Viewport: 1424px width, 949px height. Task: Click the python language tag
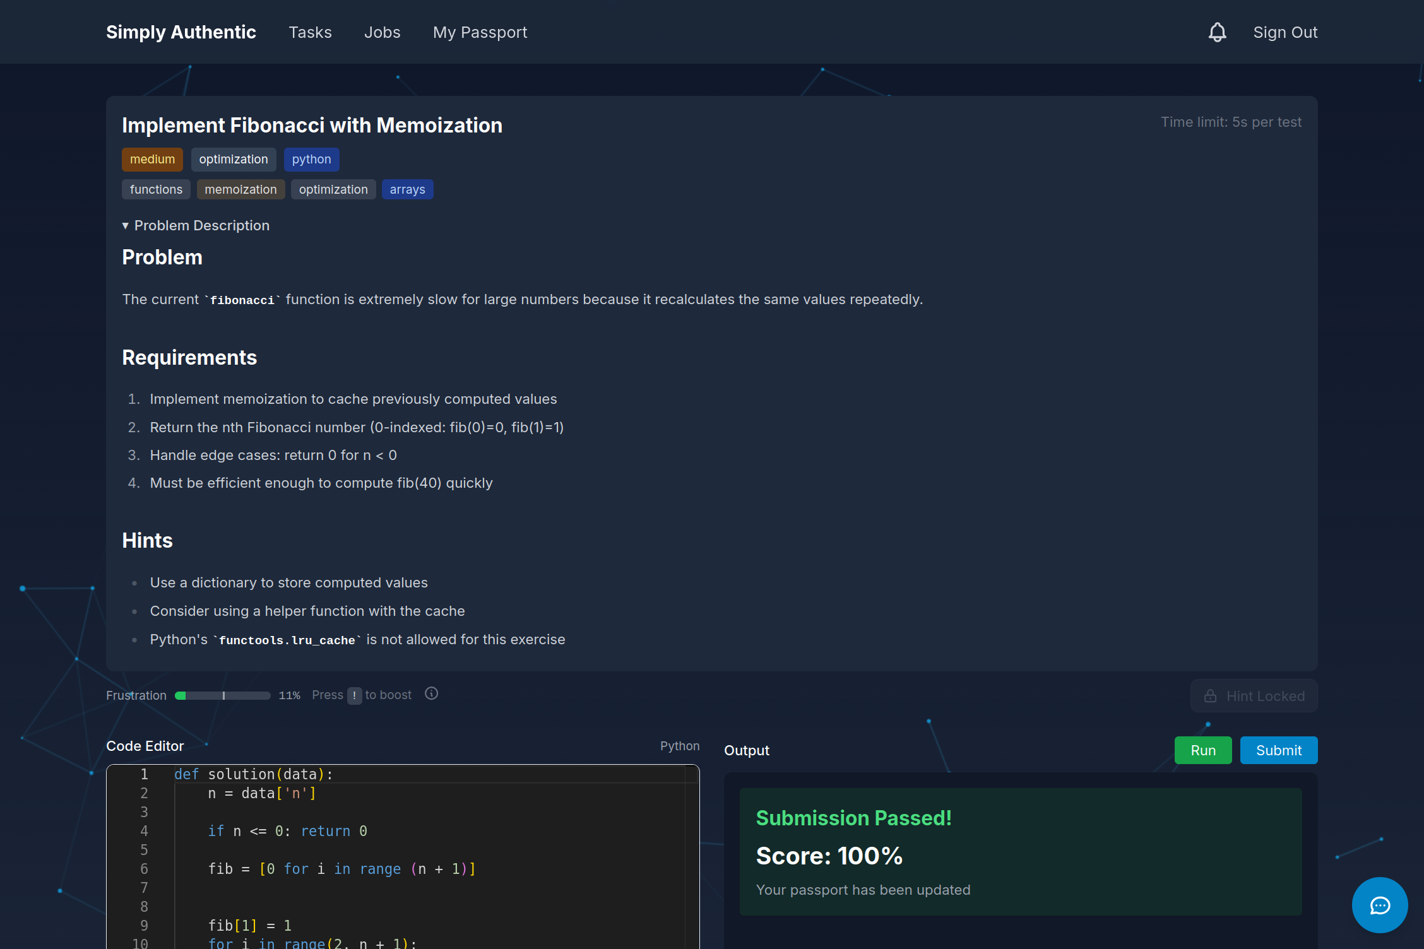click(x=311, y=160)
